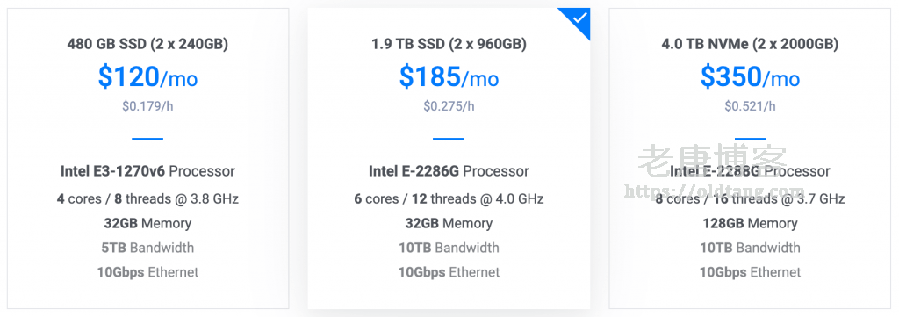
Task: Select the 4.0 TB NVMe plan card
Action: point(750,158)
